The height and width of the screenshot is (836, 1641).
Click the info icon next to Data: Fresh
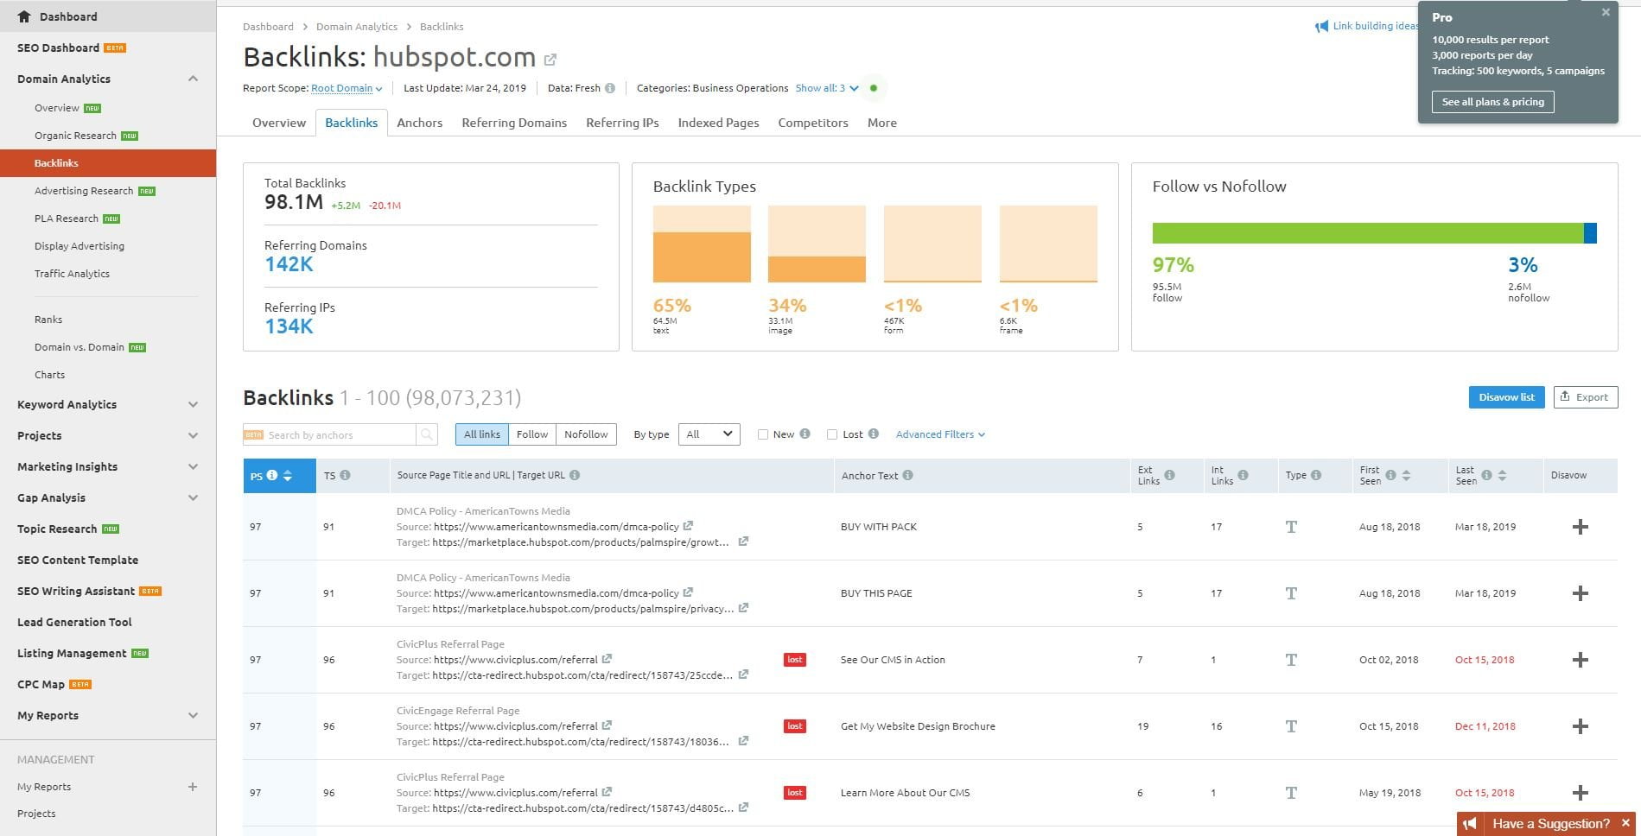click(x=610, y=88)
